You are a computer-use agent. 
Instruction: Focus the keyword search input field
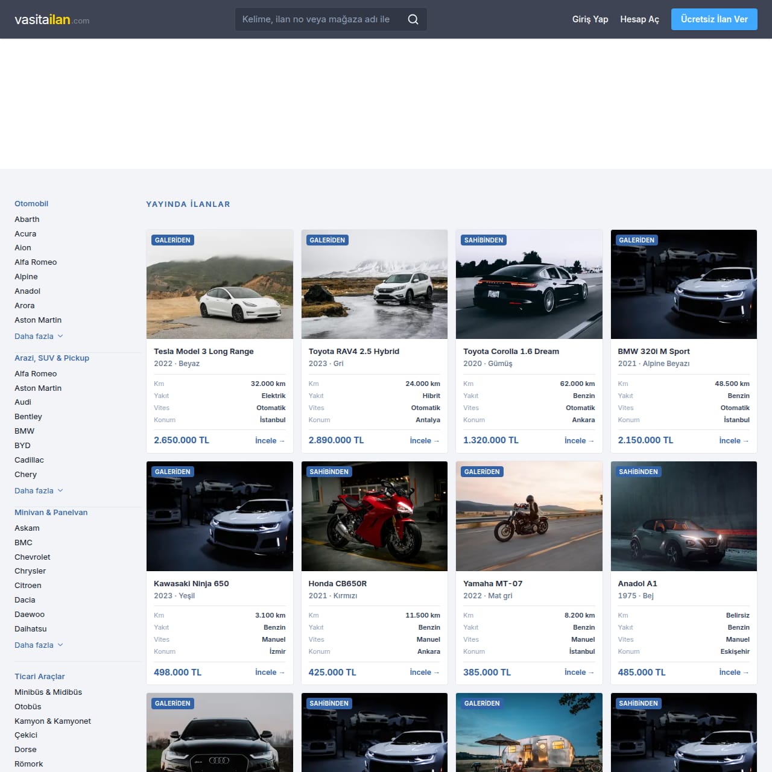tap(331, 19)
